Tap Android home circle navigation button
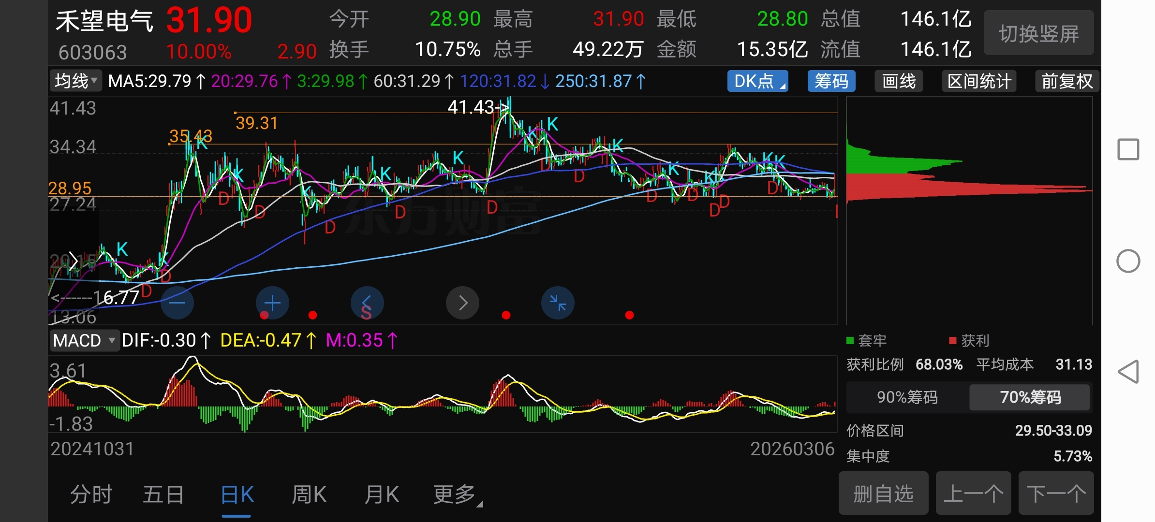Viewport: 1155px width, 522px height. coord(1128,261)
